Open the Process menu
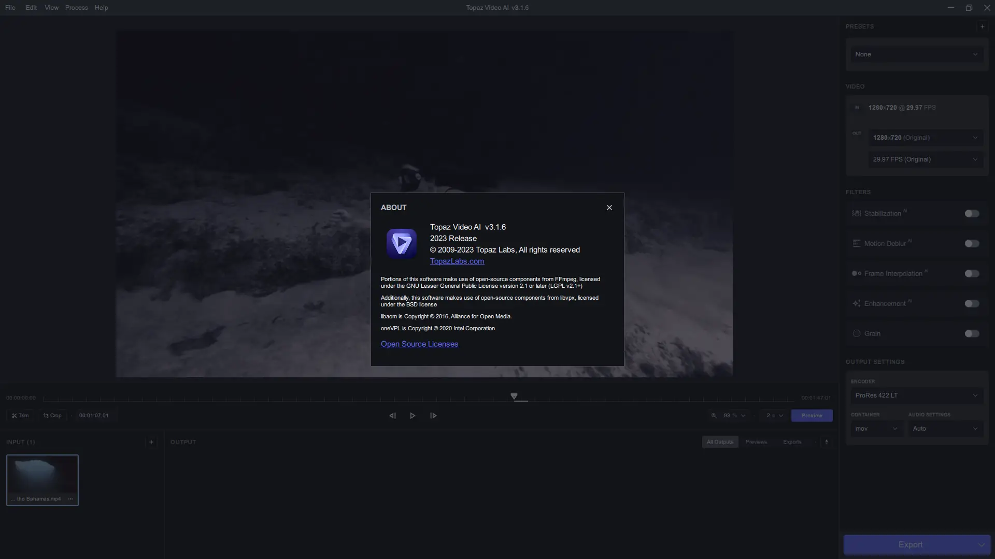 (x=76, y=8)
